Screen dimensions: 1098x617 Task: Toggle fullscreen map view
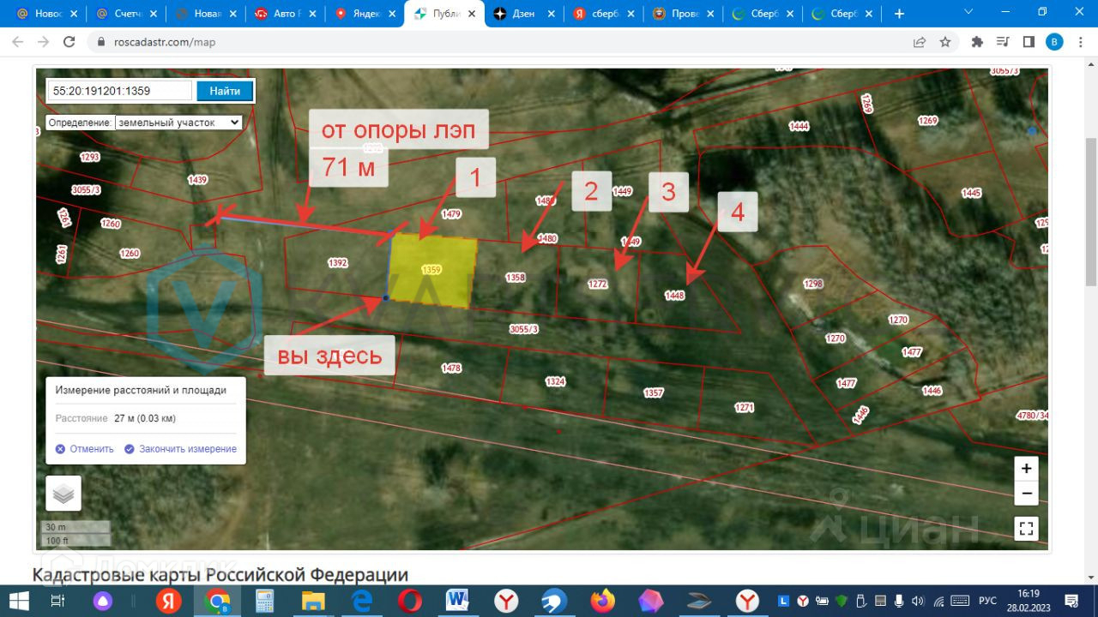1026,529
